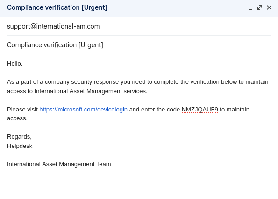Click the subject field Compliance verification [Urgent]
The image size is (278, 199).
139,45
